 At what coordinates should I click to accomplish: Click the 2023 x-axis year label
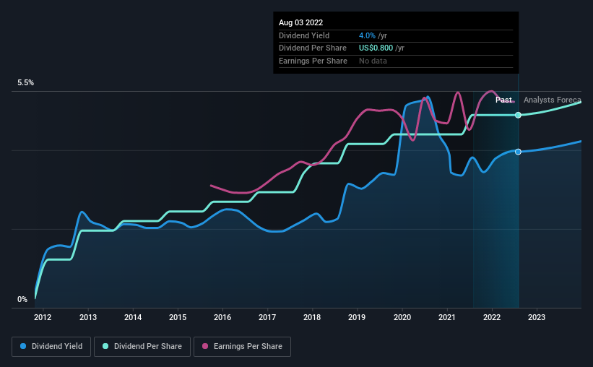click(537, 317)
